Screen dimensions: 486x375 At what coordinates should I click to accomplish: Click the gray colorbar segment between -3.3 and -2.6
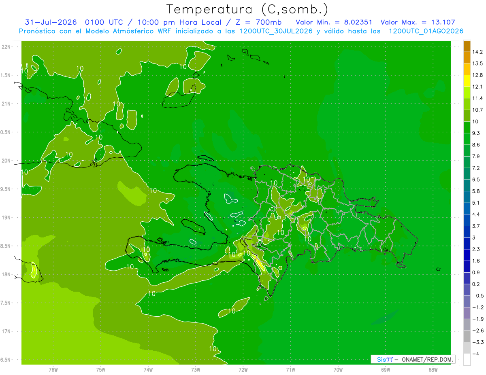tap(467, 336)
